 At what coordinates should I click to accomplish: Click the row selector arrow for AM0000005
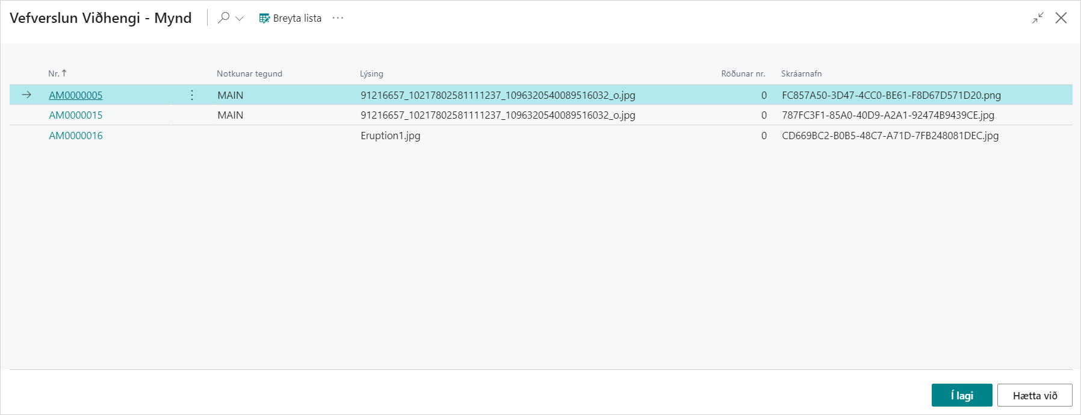[26, 95]
